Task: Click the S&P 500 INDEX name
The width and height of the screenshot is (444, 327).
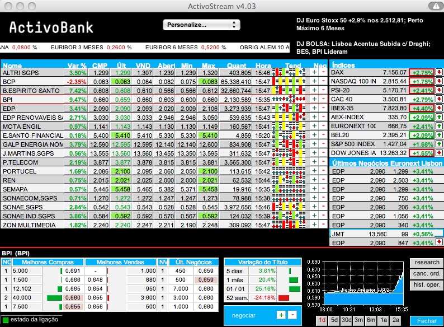Action: point(353,144)
